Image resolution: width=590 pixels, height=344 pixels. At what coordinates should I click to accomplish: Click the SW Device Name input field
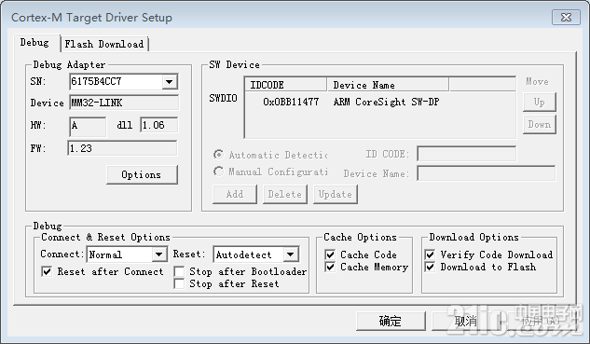[x=486, y=173]
